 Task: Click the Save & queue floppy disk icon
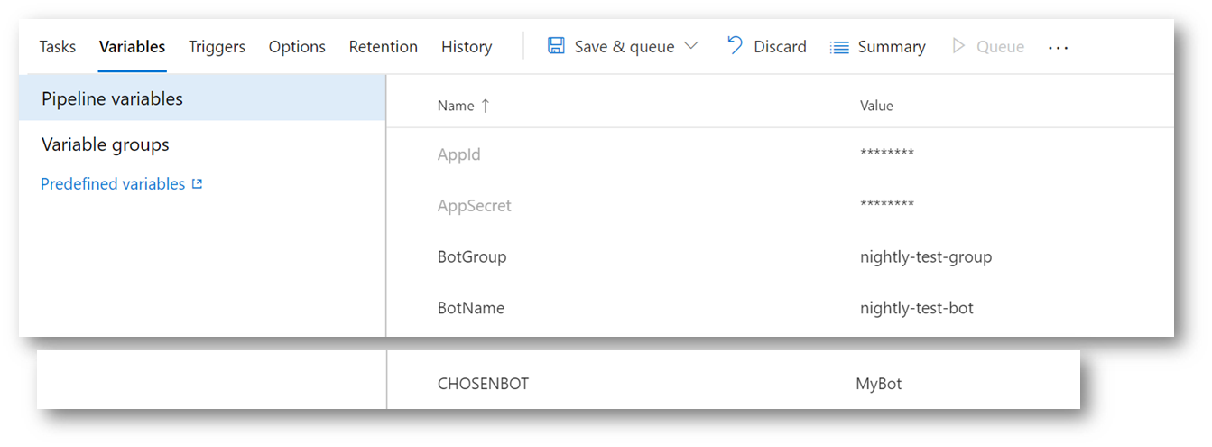[x=557, y=46]
